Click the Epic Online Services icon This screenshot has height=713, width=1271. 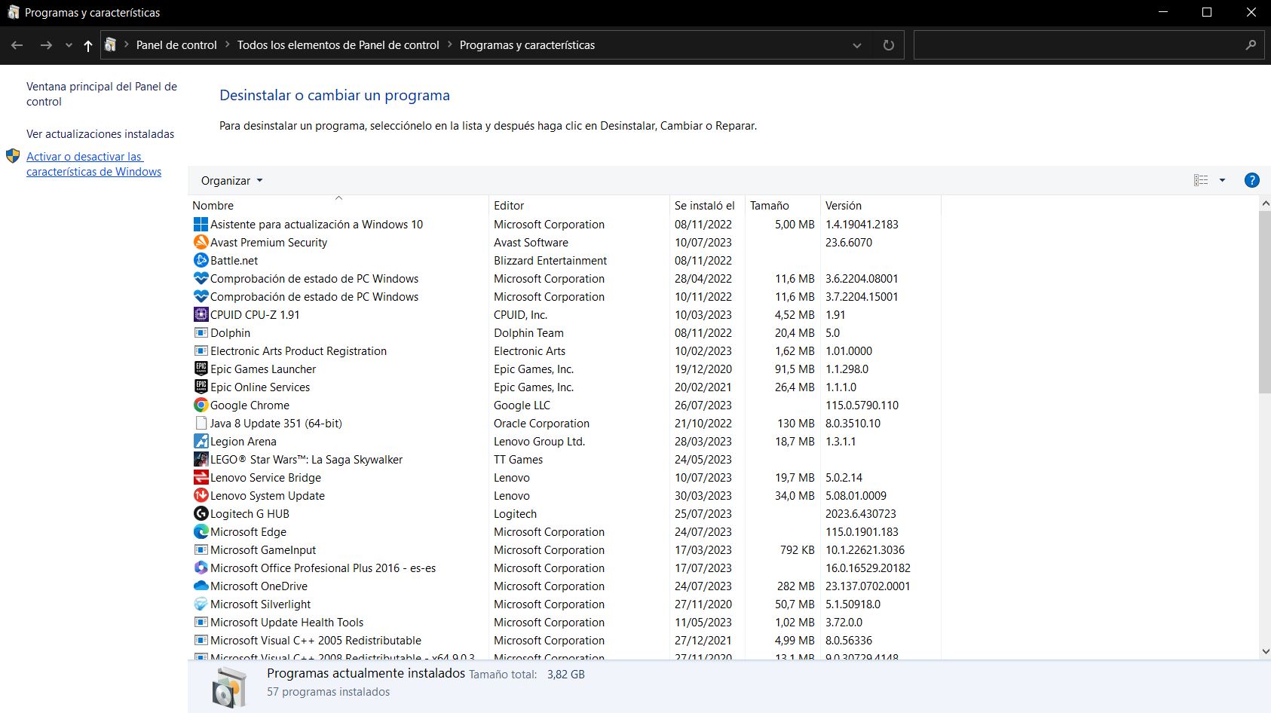[x=201, y=387]
